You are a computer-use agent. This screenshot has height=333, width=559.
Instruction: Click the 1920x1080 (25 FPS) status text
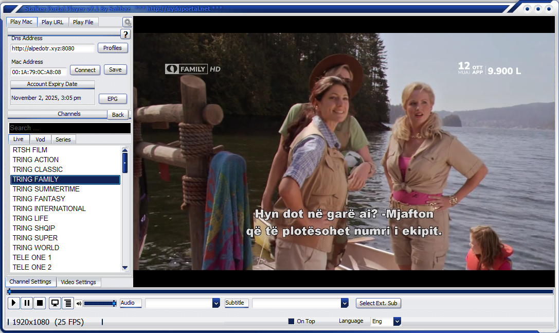pyautogui.click(x=48, y=322)
